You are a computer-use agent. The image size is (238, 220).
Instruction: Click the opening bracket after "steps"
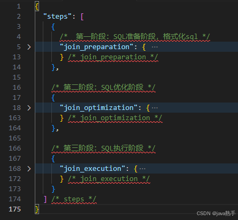pos(82,17)
